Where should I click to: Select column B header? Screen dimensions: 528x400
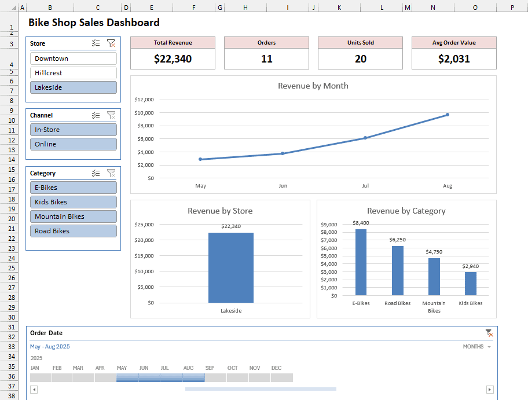pos(50,8)
